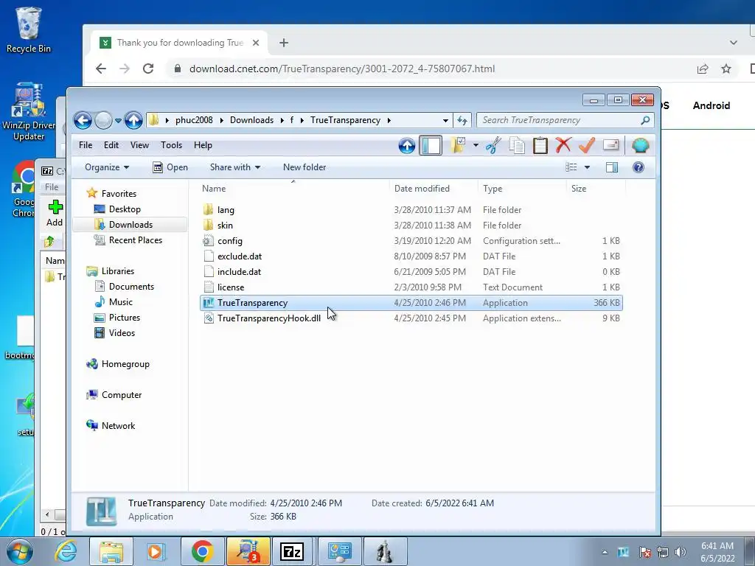The image size is (755, 566).
Task: Click the Chrome reload button
Action: coord(148,69)
